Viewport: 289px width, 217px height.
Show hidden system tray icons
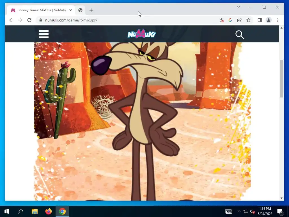[x=239, y=211]
